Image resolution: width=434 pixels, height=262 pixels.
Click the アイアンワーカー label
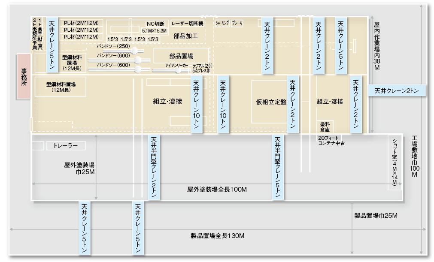pyautogui.click(x=176, y=66)
